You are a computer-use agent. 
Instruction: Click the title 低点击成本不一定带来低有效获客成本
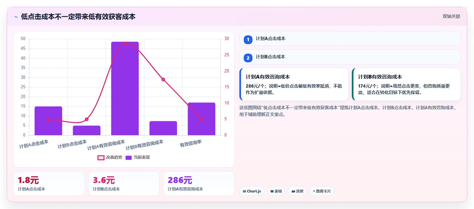(78, 17)
